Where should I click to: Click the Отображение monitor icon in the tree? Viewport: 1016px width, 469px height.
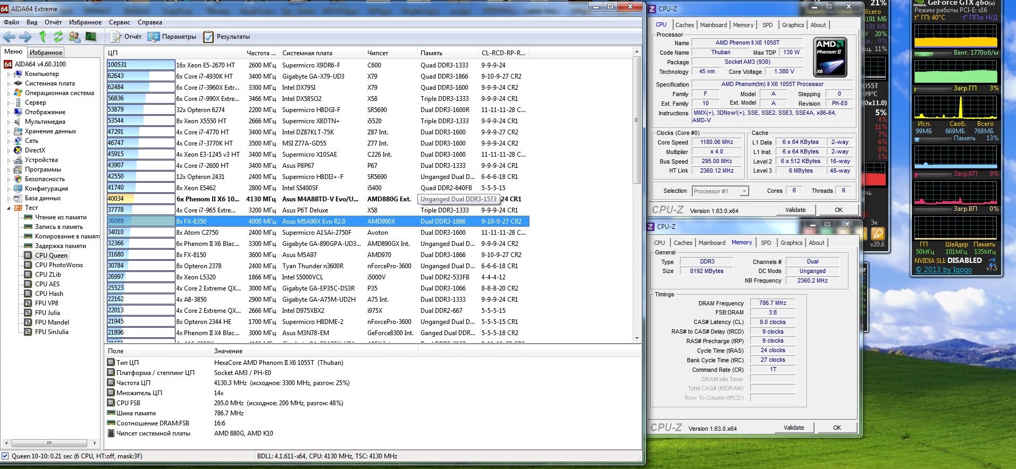tap(18, 112)
